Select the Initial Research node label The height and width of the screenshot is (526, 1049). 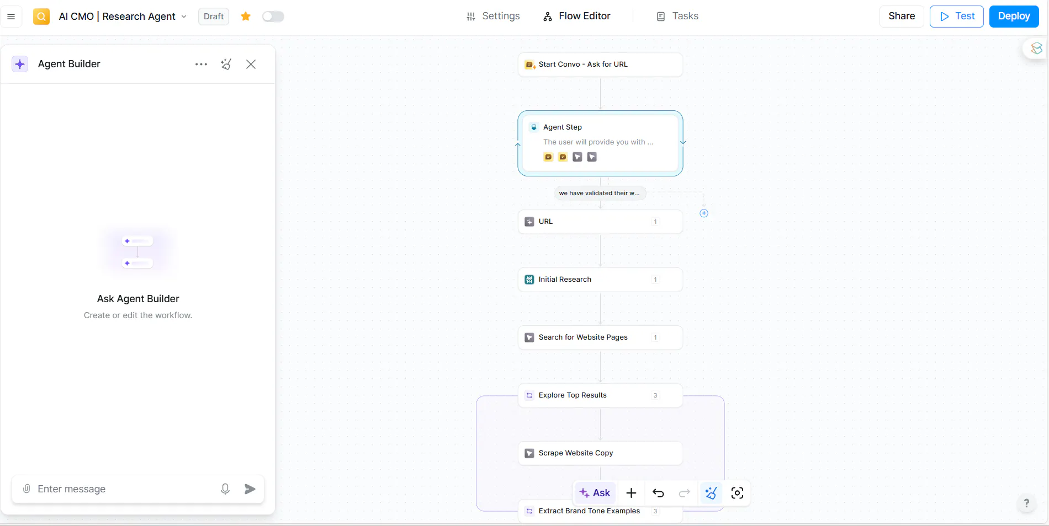[565, 280]
